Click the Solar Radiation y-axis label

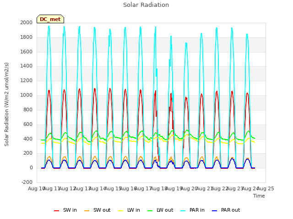[6, 104]
